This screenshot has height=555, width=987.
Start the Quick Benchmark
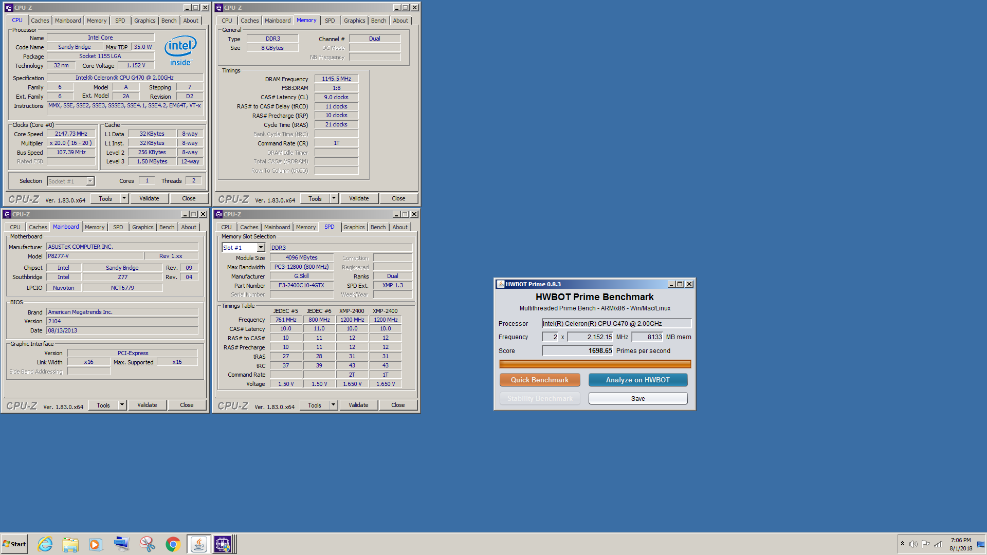click(540, 380)
